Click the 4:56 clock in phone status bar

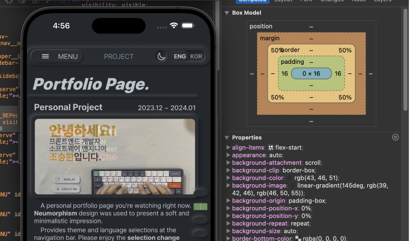pyautogui.click(x=61, y=26)
